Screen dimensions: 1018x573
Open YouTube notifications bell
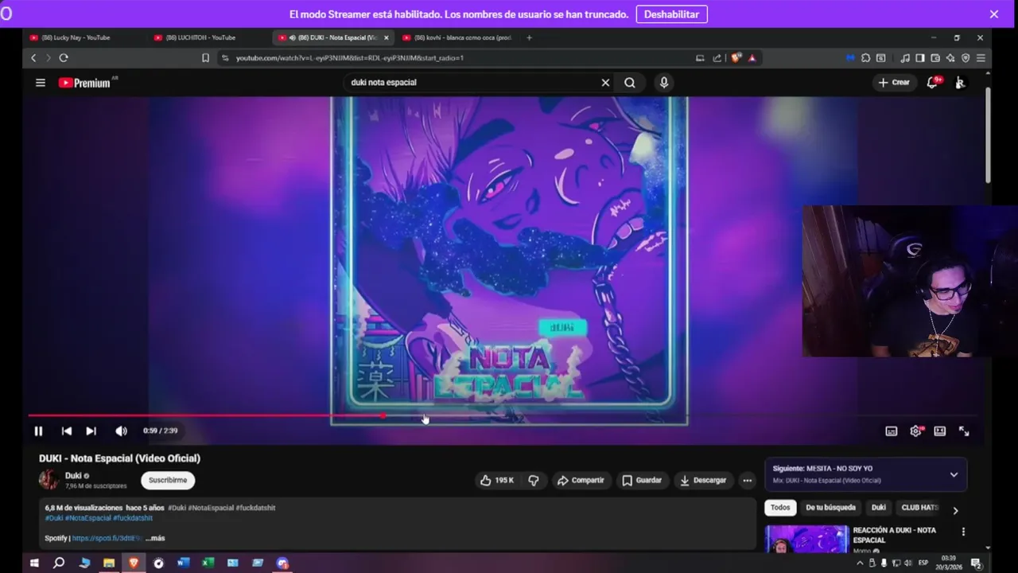[x=932, y=82]
